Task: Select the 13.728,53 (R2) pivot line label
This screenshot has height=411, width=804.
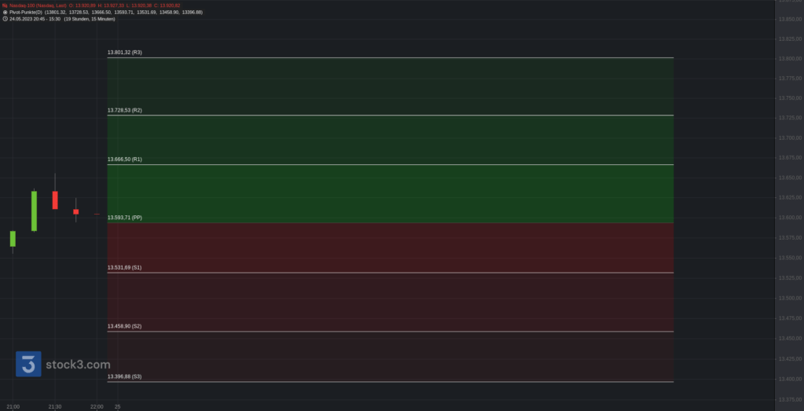Action: [x=125, y=110]
